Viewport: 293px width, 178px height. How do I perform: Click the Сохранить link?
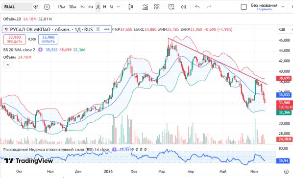pyautogui.click(x=264, y=9)
